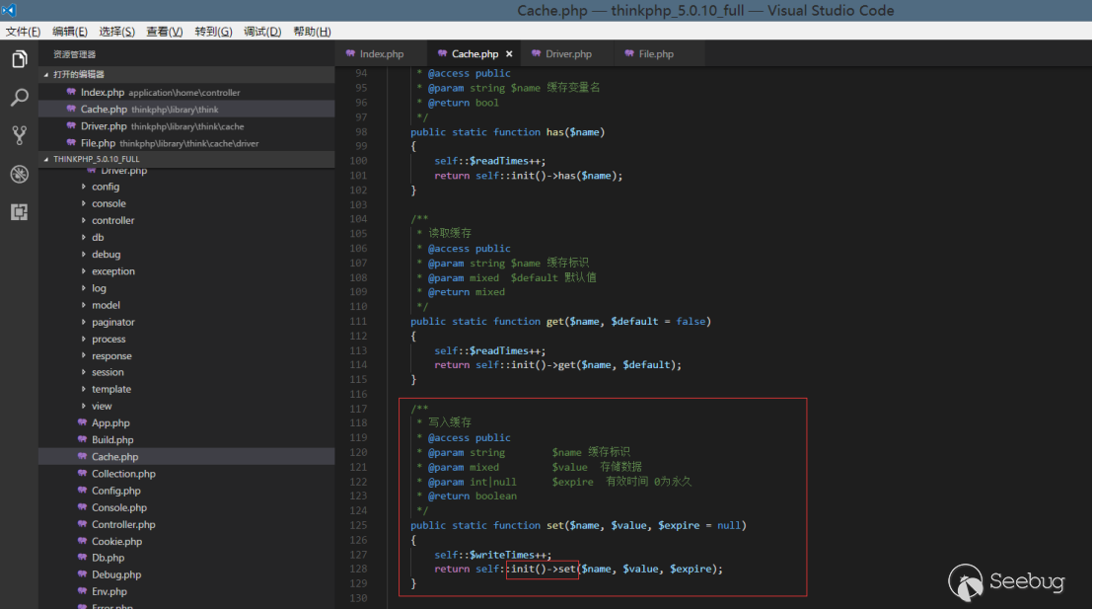
Task: Click PHP icon on File.php tab
Action: click(x=629, y=53)
